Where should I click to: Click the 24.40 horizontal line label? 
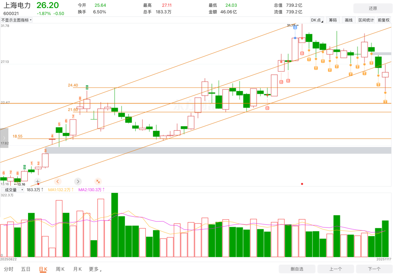tap(73, 85)
